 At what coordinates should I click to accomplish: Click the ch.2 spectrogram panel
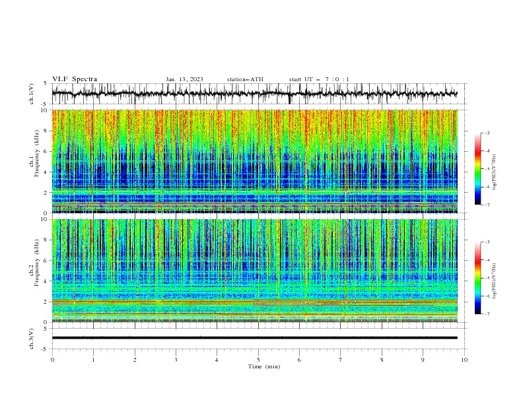[x=255, y=271]
